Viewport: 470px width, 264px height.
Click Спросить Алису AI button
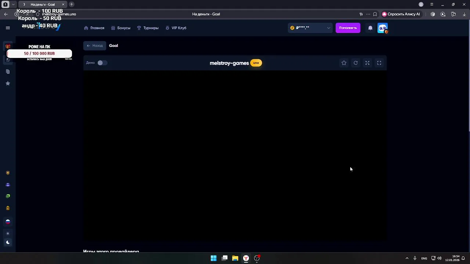click(x=401, y=14)
